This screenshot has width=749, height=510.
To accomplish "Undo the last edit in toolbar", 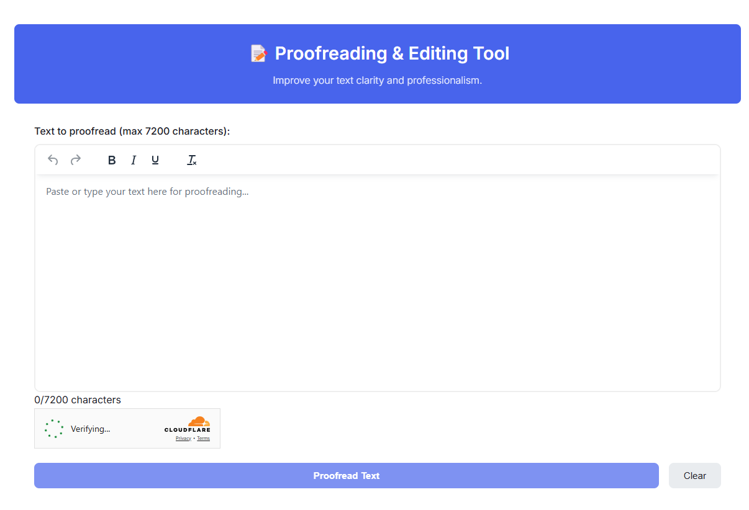I will (53, 160).
